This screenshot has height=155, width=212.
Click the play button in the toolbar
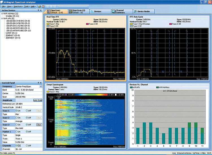tap(48, 6)
